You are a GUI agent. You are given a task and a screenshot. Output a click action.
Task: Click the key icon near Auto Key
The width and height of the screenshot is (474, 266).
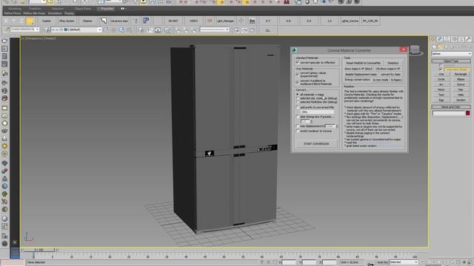pos(370,264)
